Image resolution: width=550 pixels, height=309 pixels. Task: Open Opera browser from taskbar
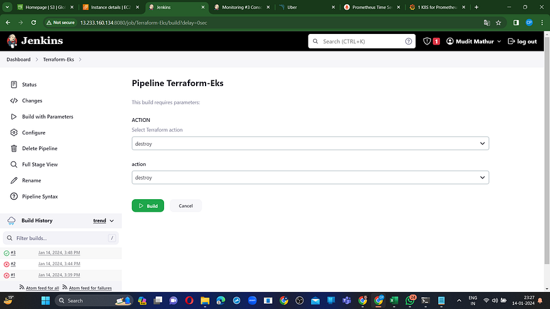pos(189,301)
